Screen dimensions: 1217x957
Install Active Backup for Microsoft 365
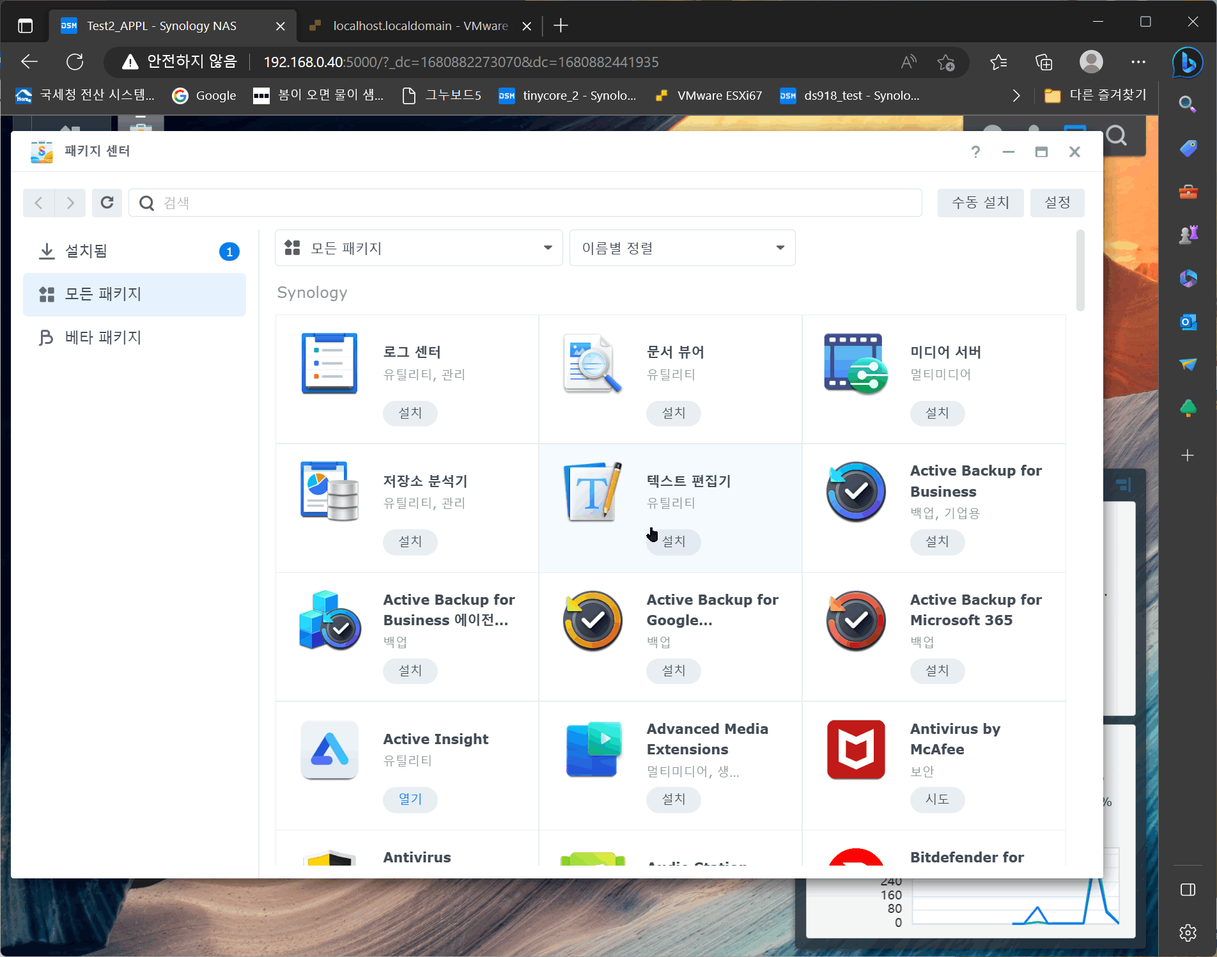937,671
